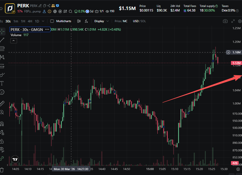Select the forecast position tool
Image resolution: width=242 pixels, height=175 pixels.
click(x=2, y=66)
